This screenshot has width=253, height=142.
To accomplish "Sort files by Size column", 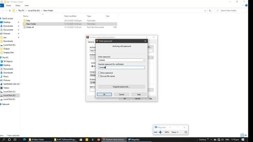I will pyautogui.click(x=108, y=16).
